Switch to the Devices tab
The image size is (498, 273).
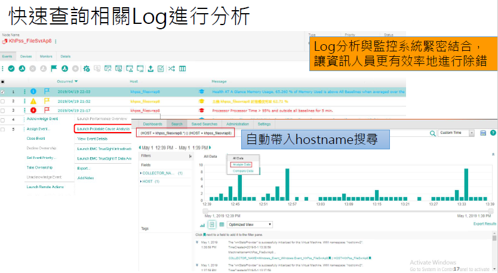click(x=26, y=56)
